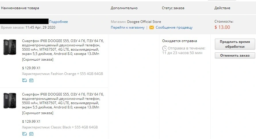The height and width of the screenshot is (139, 256).
Task: Click the return box icon under Classic Black item
Action: [x=31, y=134]
